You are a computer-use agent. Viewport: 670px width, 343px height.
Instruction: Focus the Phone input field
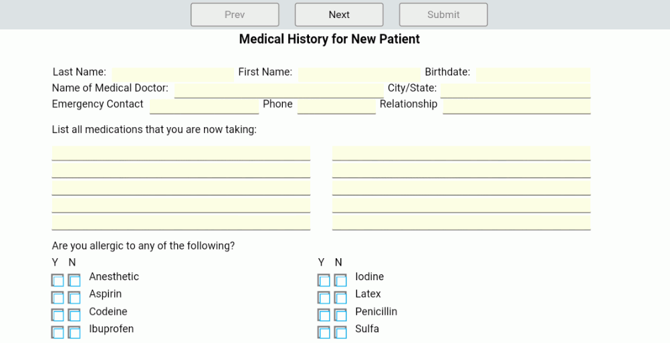(337, 107)
